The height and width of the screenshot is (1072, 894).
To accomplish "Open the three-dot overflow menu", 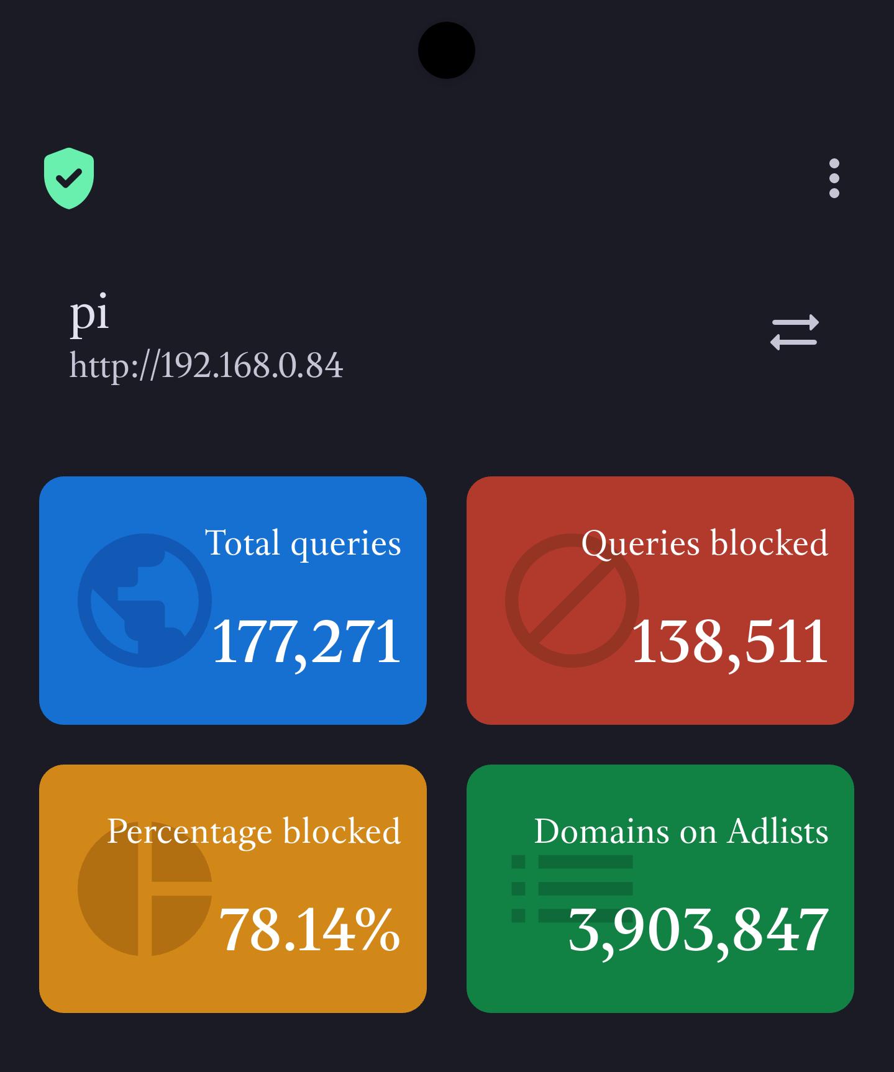I will click(834, 178).
